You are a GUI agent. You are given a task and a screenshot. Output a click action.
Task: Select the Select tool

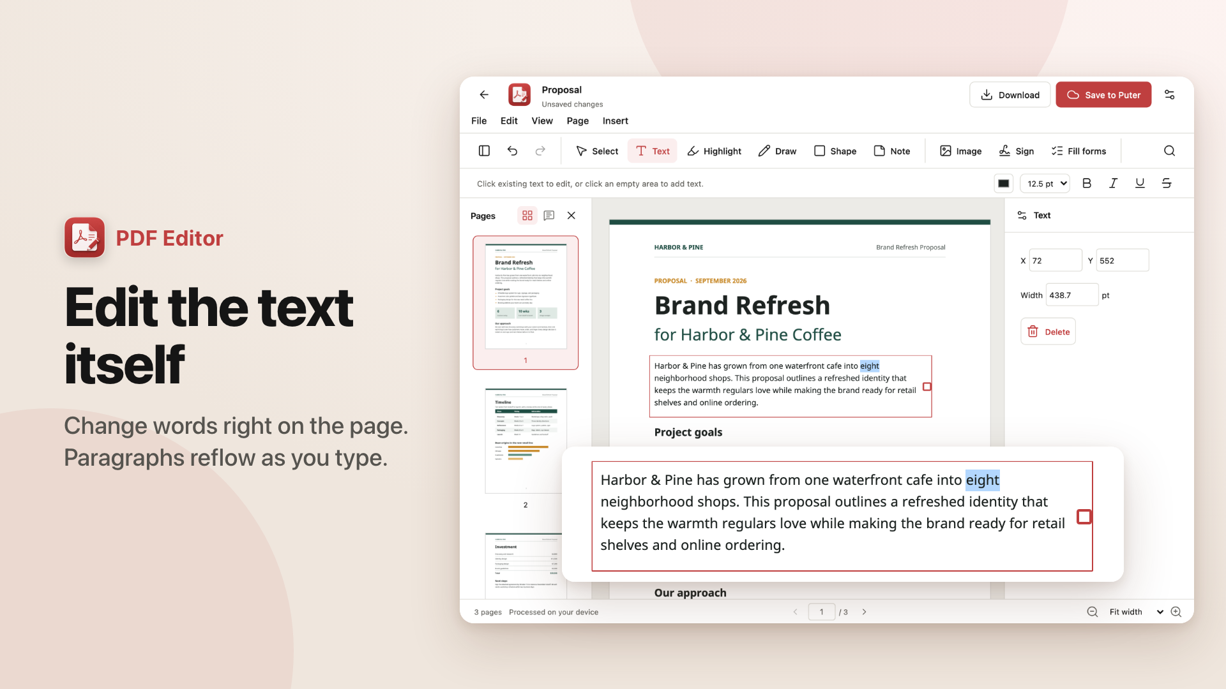pyautogui.click(x=597, y=151)
